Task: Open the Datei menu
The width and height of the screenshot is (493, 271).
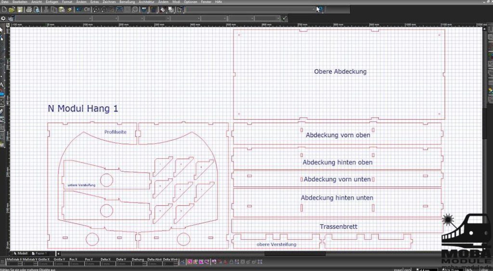Action: [5, 2]
